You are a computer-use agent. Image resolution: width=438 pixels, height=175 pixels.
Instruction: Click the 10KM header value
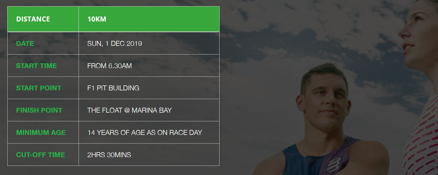click(97, 19)
